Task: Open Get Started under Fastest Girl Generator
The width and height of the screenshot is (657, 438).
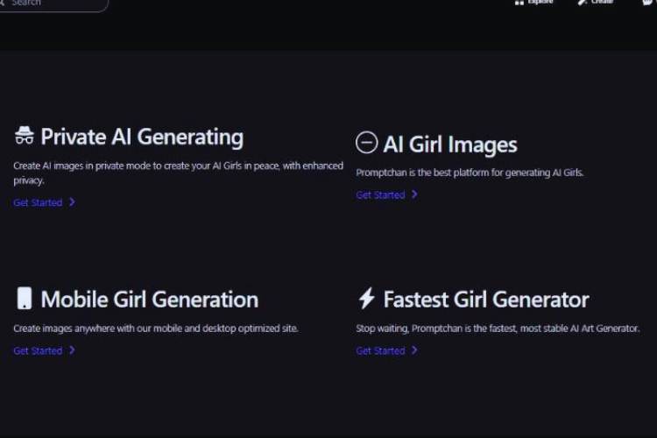Action: (x=380, y=350)
